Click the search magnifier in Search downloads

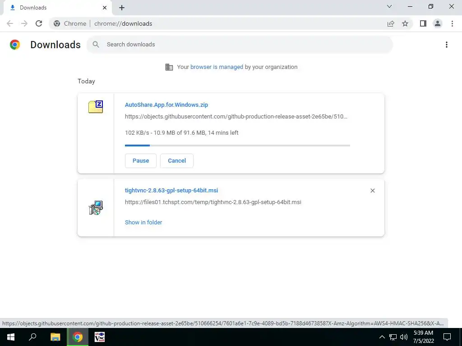point(96,45)
